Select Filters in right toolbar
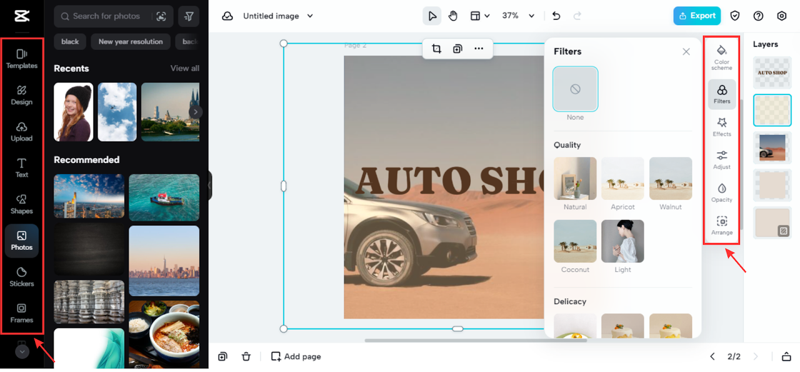This screenshot has height=372, width=800. pos(722,94)
